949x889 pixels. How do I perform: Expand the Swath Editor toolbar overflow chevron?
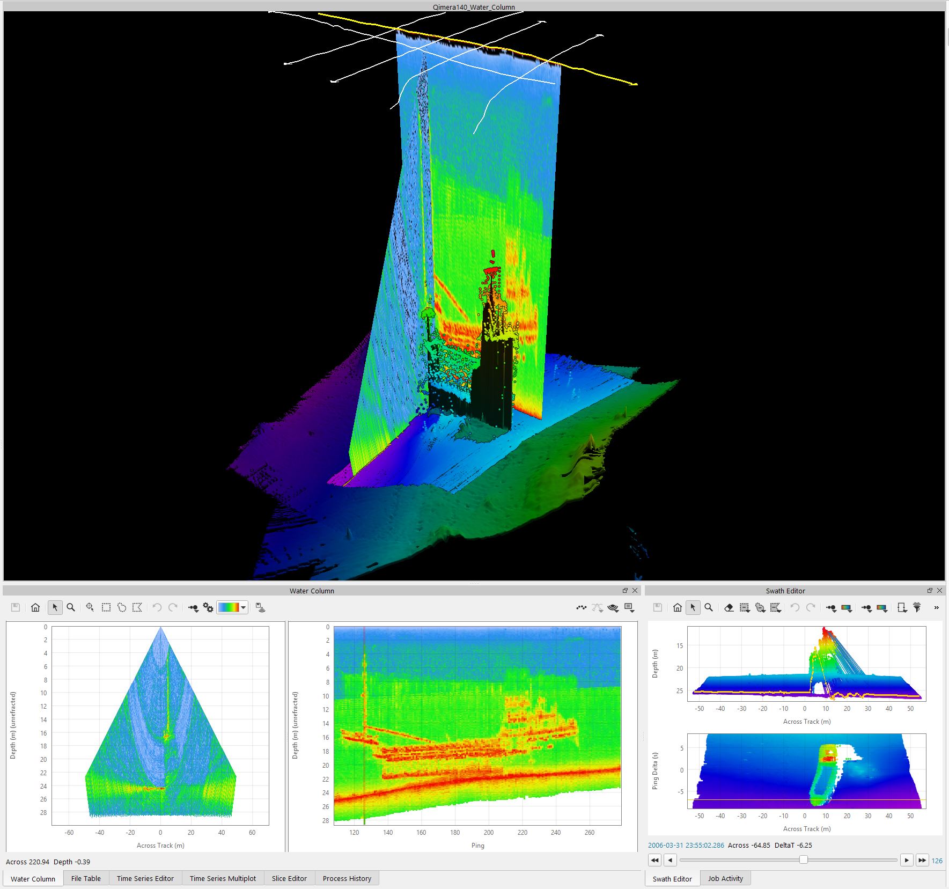937,607
